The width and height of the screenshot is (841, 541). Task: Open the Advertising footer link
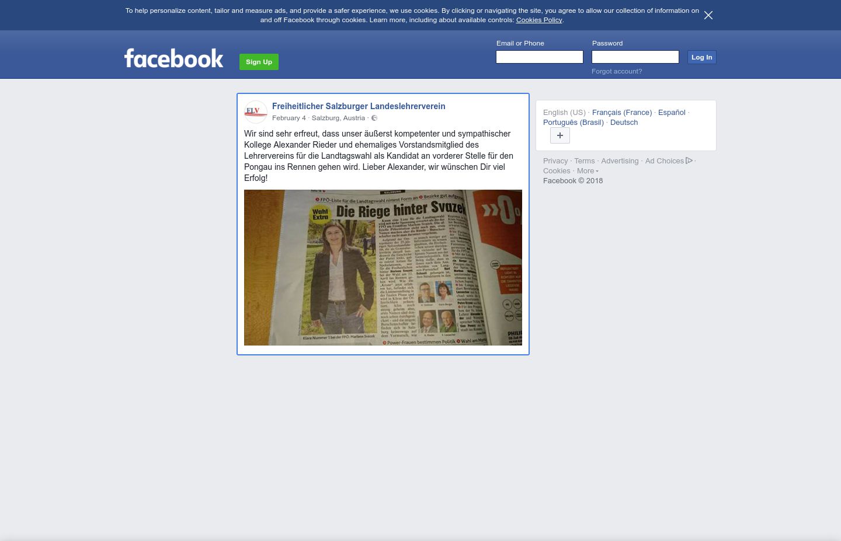click(620, 161)
